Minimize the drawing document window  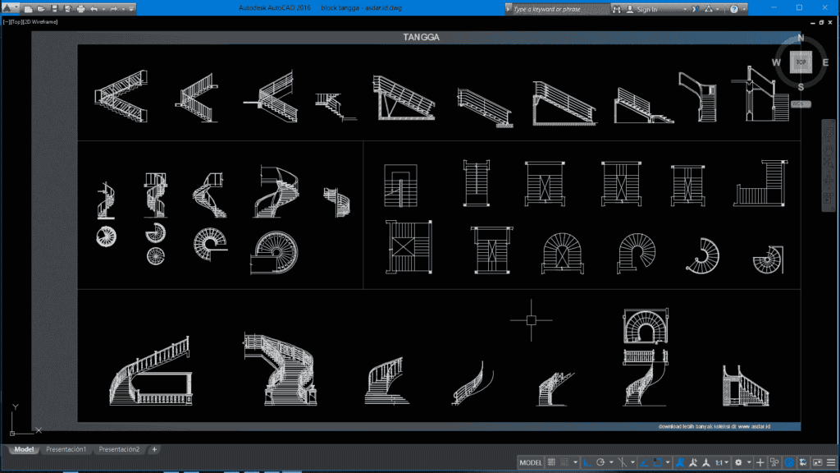pos(813,22)
